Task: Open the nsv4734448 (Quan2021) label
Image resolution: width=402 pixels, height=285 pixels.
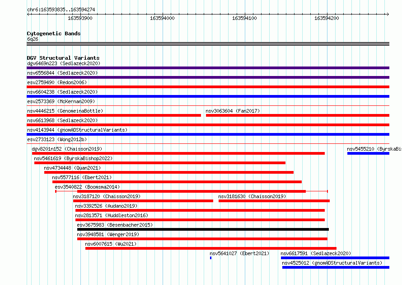Action: click(72, 168)
